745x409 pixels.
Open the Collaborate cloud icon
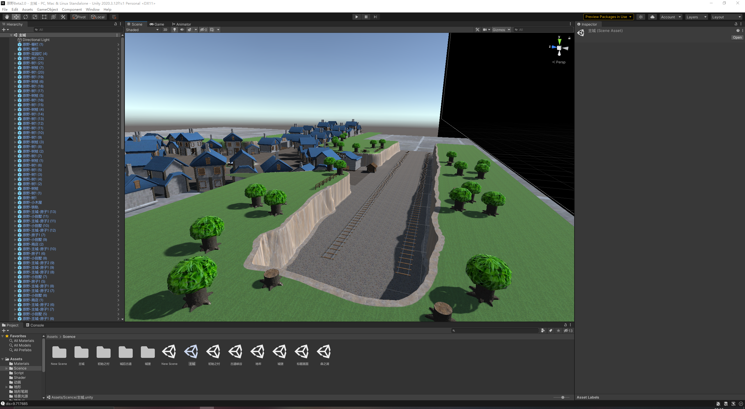click(652, 17)
